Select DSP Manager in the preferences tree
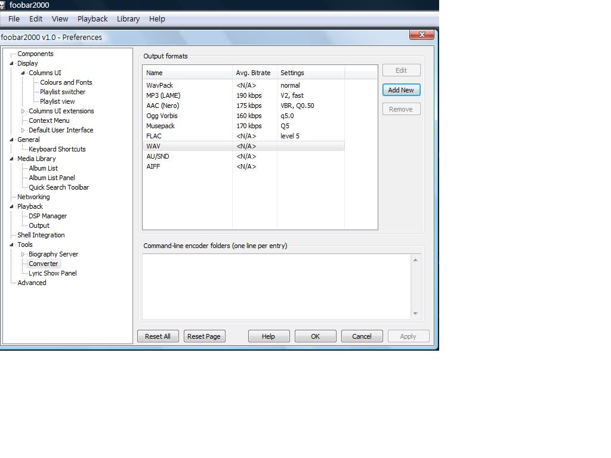 click(x=48, y=216)
